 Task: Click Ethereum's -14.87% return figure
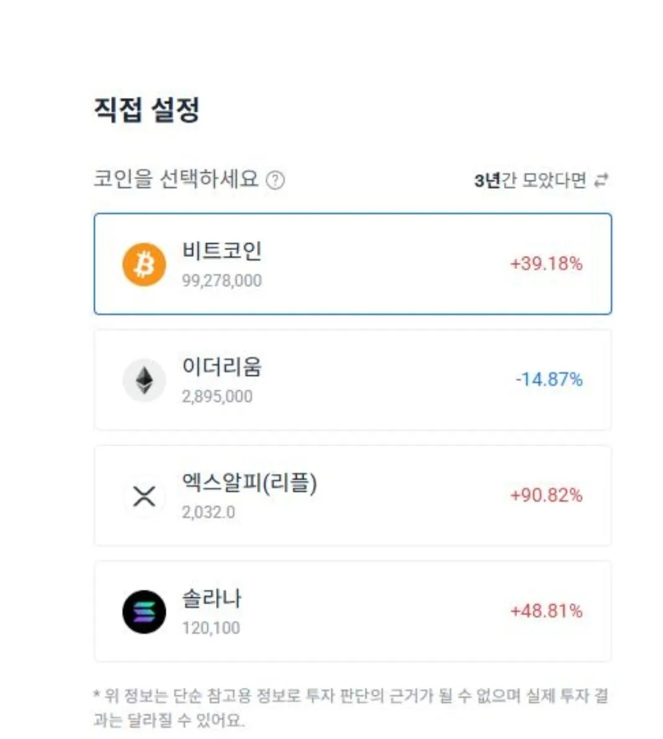click(549, 379)
